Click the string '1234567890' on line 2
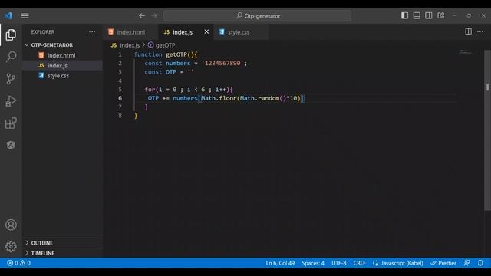Image resolution: width=491 pixels, height=276 pixels. point(222,63)
